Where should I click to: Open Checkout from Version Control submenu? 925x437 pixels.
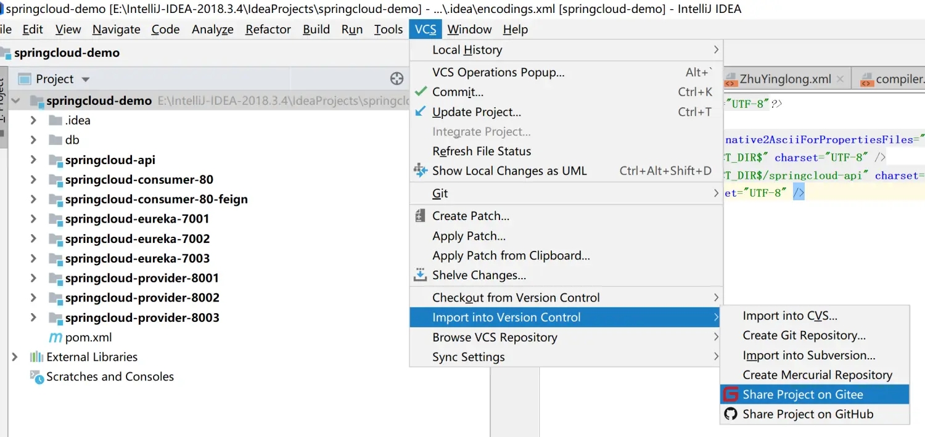[x=566, y=298]
